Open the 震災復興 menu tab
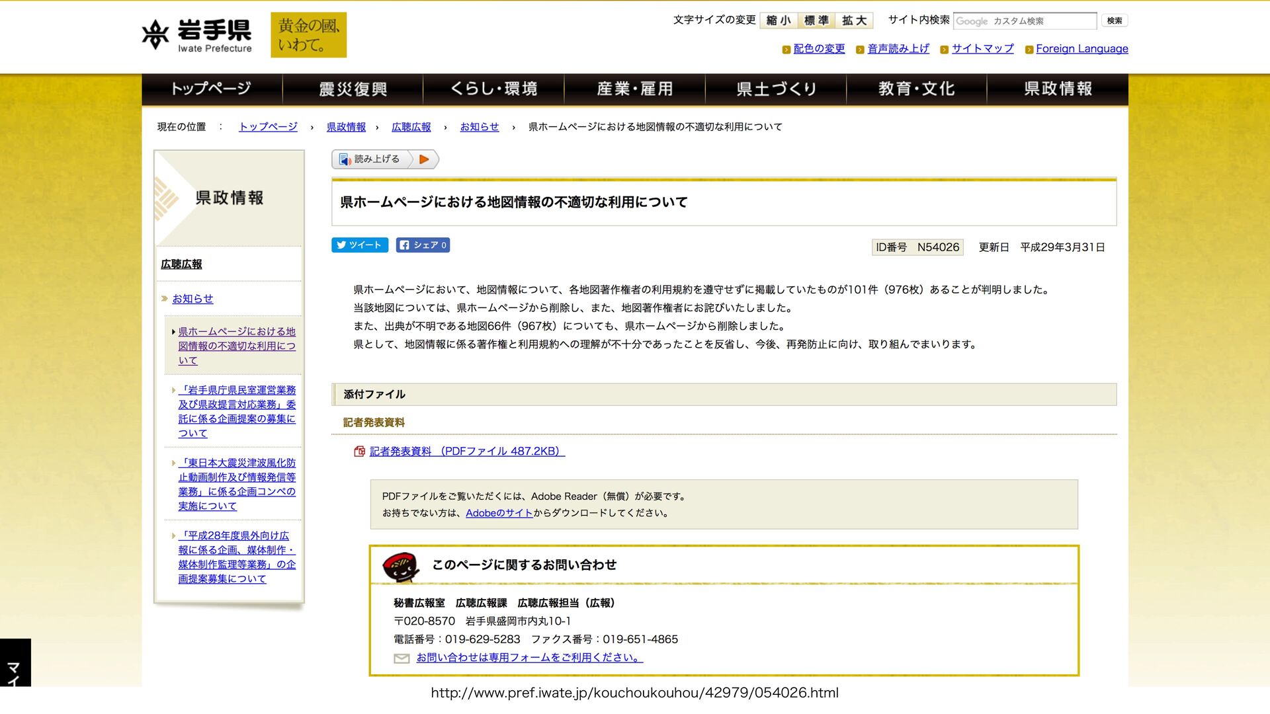 353,89
